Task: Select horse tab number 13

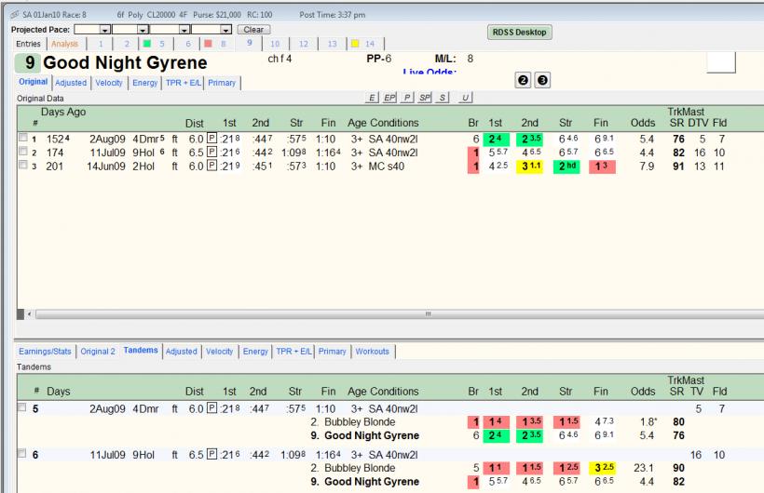Action: [333, 44]
